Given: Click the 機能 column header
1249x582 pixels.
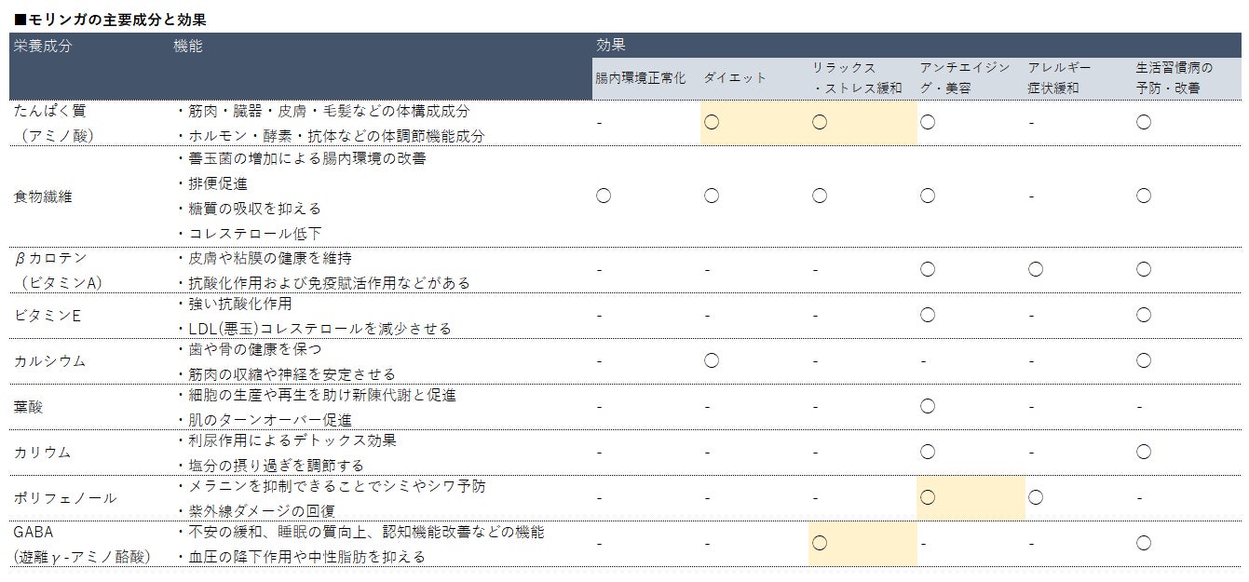Looking at the screenshot, I should 188,46.
